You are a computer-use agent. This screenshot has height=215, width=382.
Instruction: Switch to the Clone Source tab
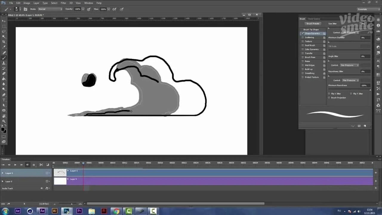(314, 19)
